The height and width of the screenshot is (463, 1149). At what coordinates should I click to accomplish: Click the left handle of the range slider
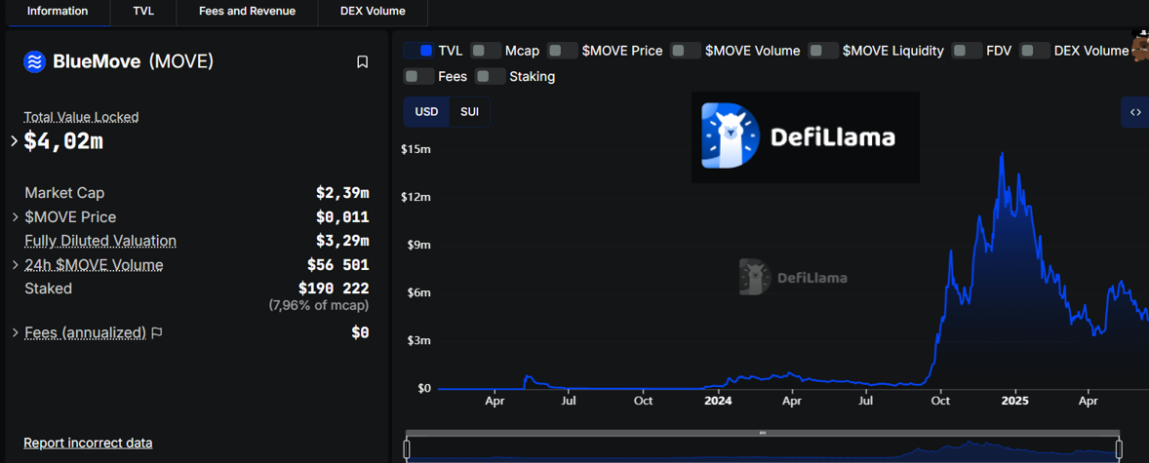pyautogui.click(x=408, y=449)
